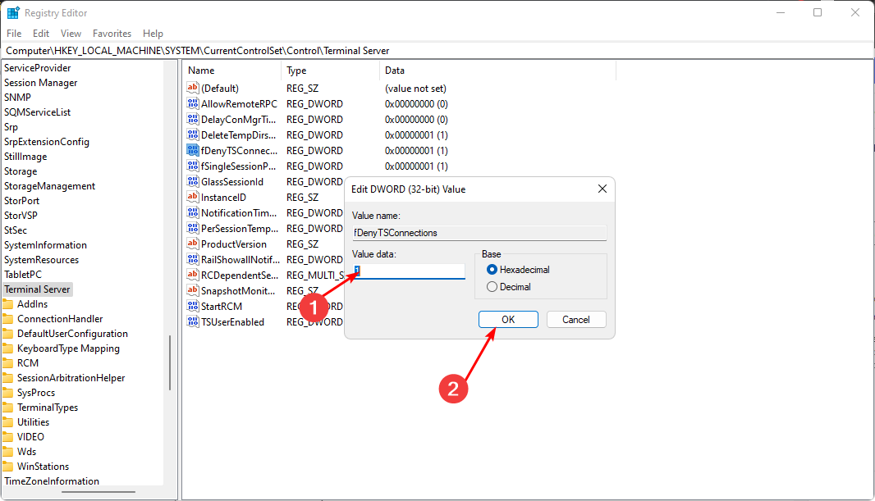Click the fDenyTSConnec... DWORD icon
This screenshot has height=501, width=875.
193,150
